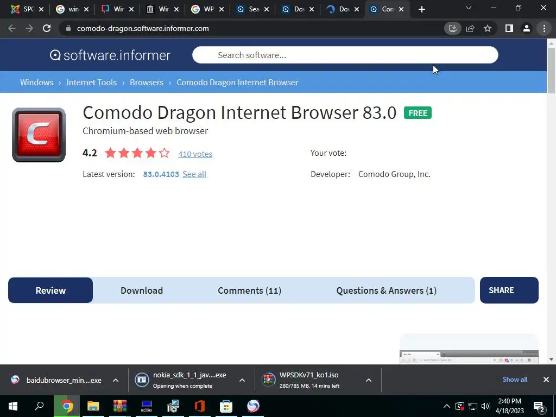Toggle the browser side panel icon
This screenshot has width=556, height=417.
[x=509, y=28]
